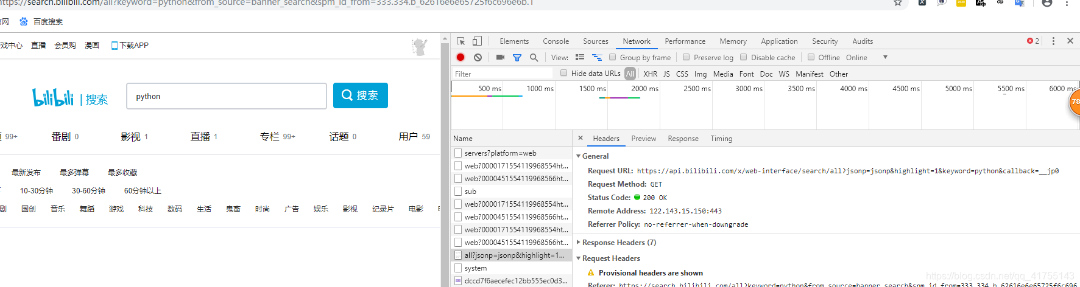Filter requests by All types
Image resolution: width=1080 pixels, height=287 pixels.
click(x=630, y=74)
